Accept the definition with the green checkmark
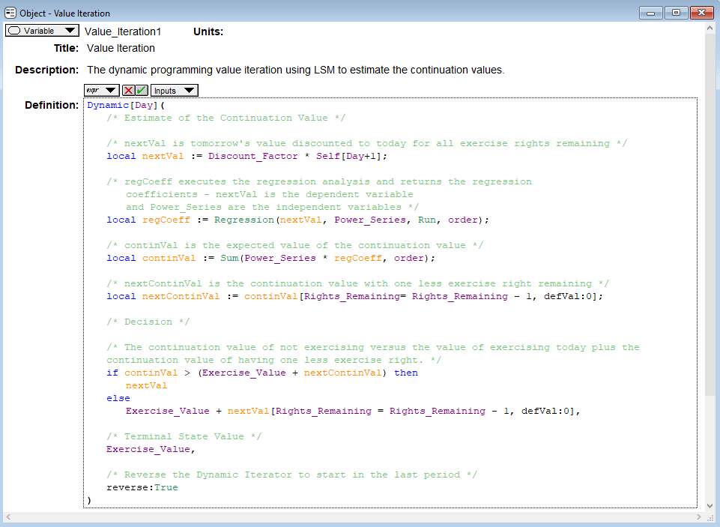The height and width of the screenshot is (527, 720). point(142,91)
